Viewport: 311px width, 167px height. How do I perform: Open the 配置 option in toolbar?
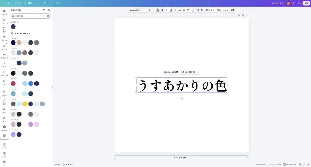(232, 10)
